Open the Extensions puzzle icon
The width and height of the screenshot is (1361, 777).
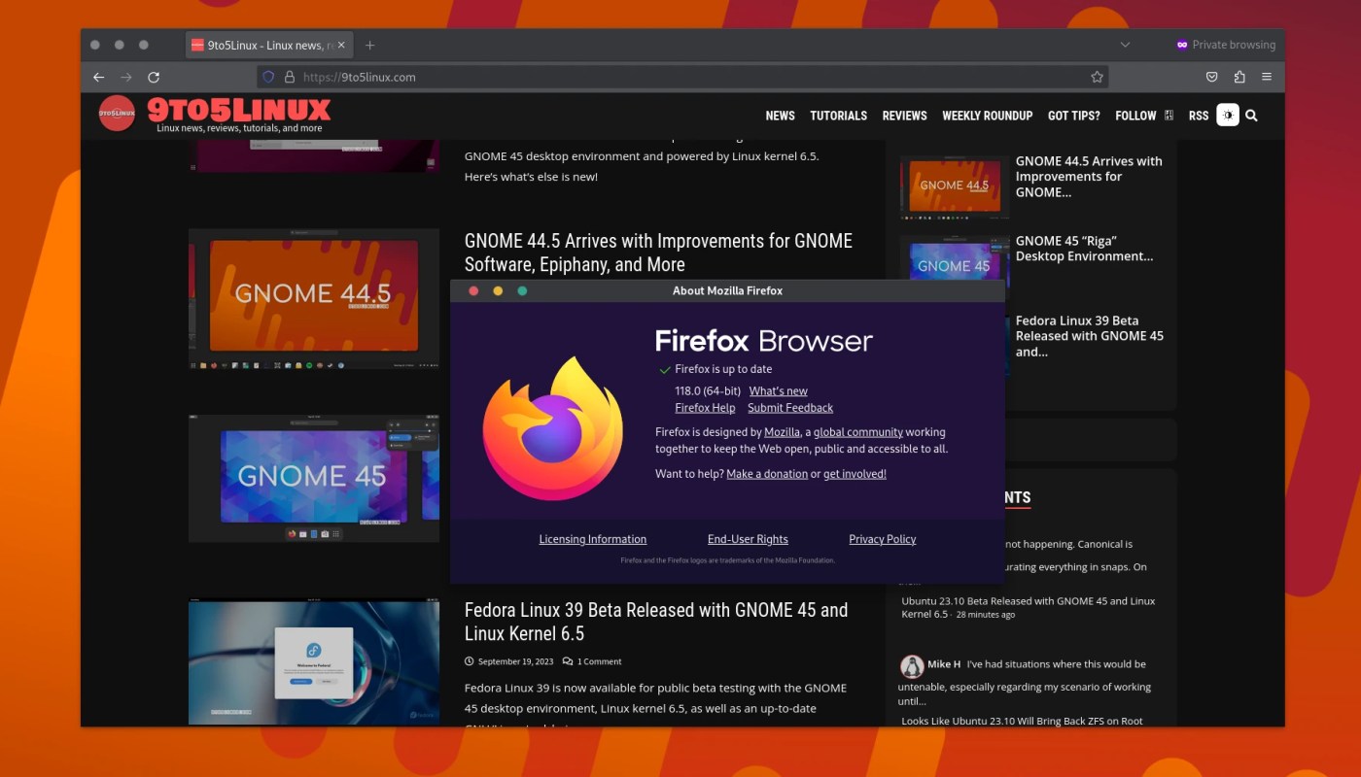click(1239, 77)
